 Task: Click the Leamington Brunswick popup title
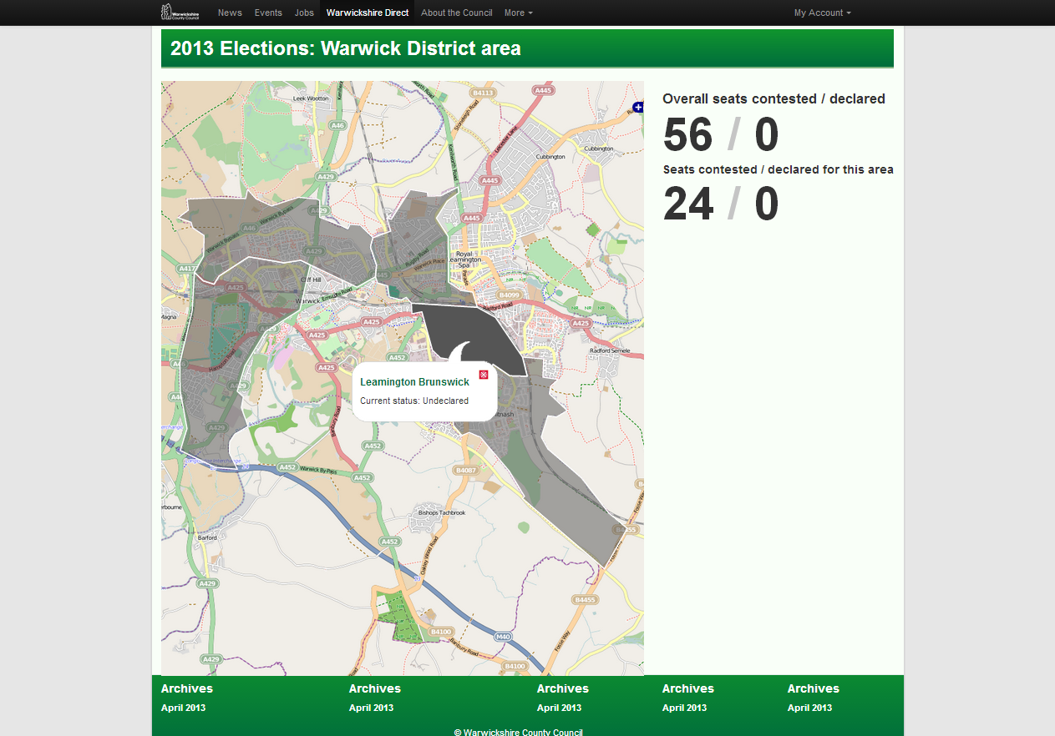click(x=414, y=381)
